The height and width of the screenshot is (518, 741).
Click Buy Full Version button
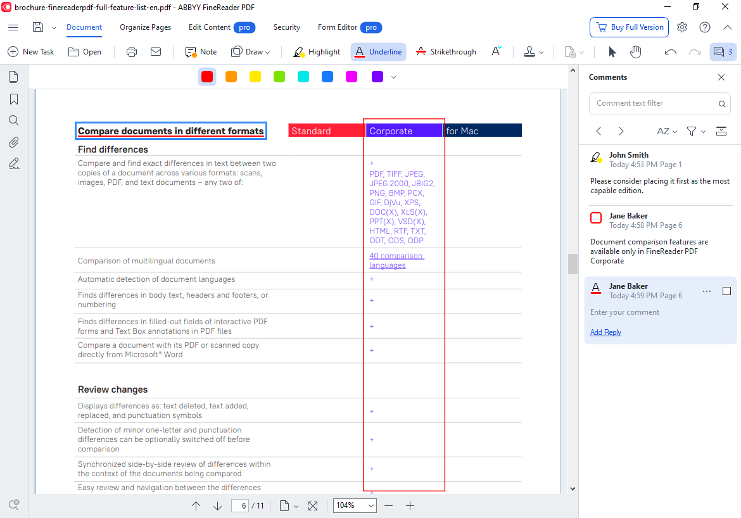point(629,27)
